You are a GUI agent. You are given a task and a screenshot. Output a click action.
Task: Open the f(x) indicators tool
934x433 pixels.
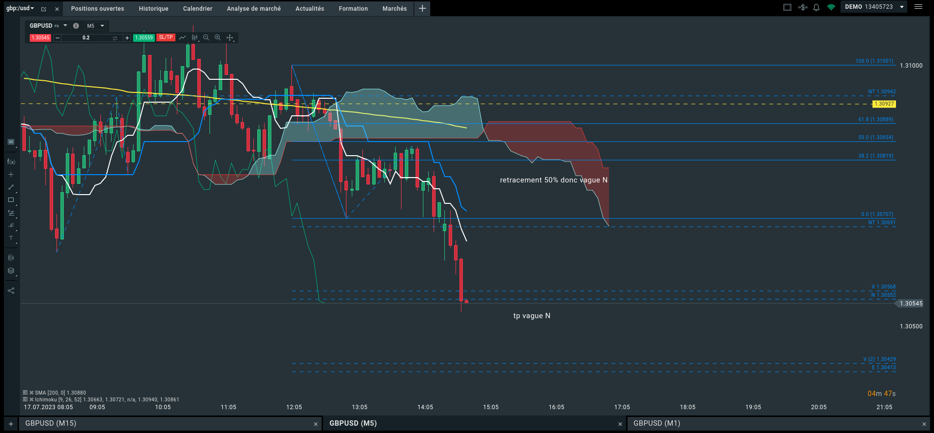click(11, 162)
